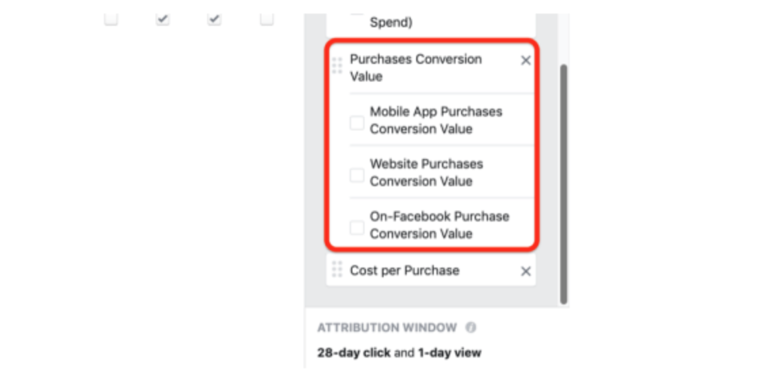Uncheck the third checkbox in top row

[215, 20]
